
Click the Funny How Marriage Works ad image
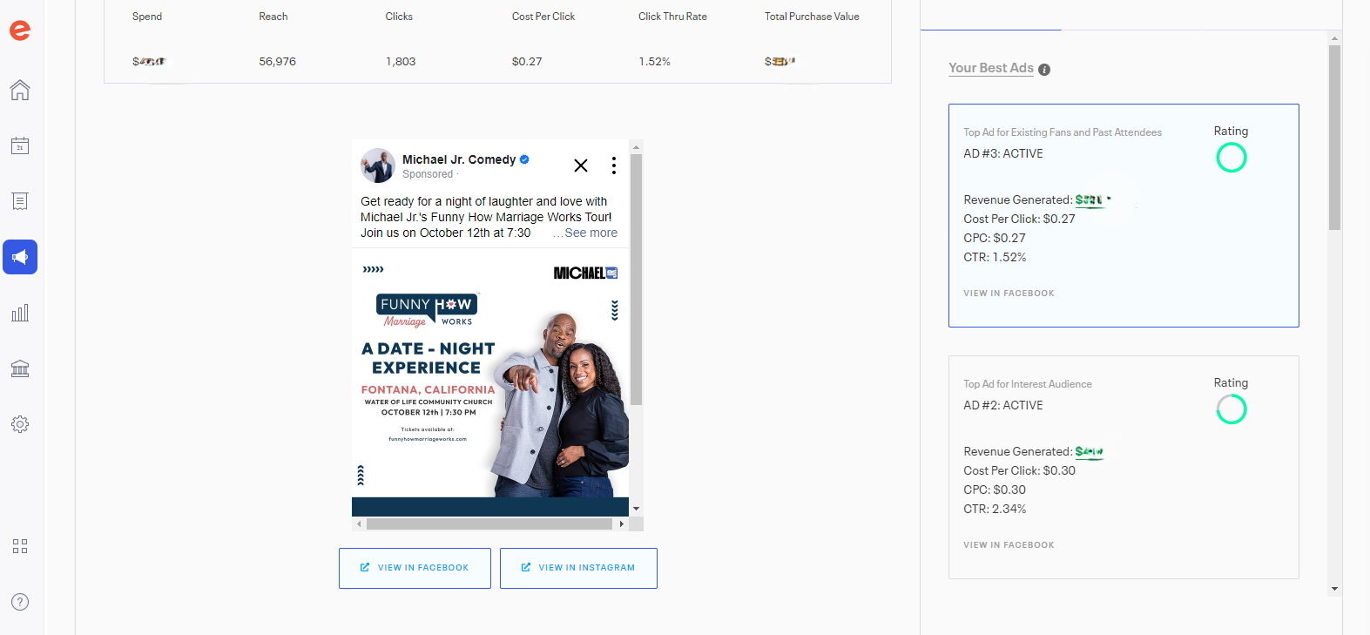(490, 382)
